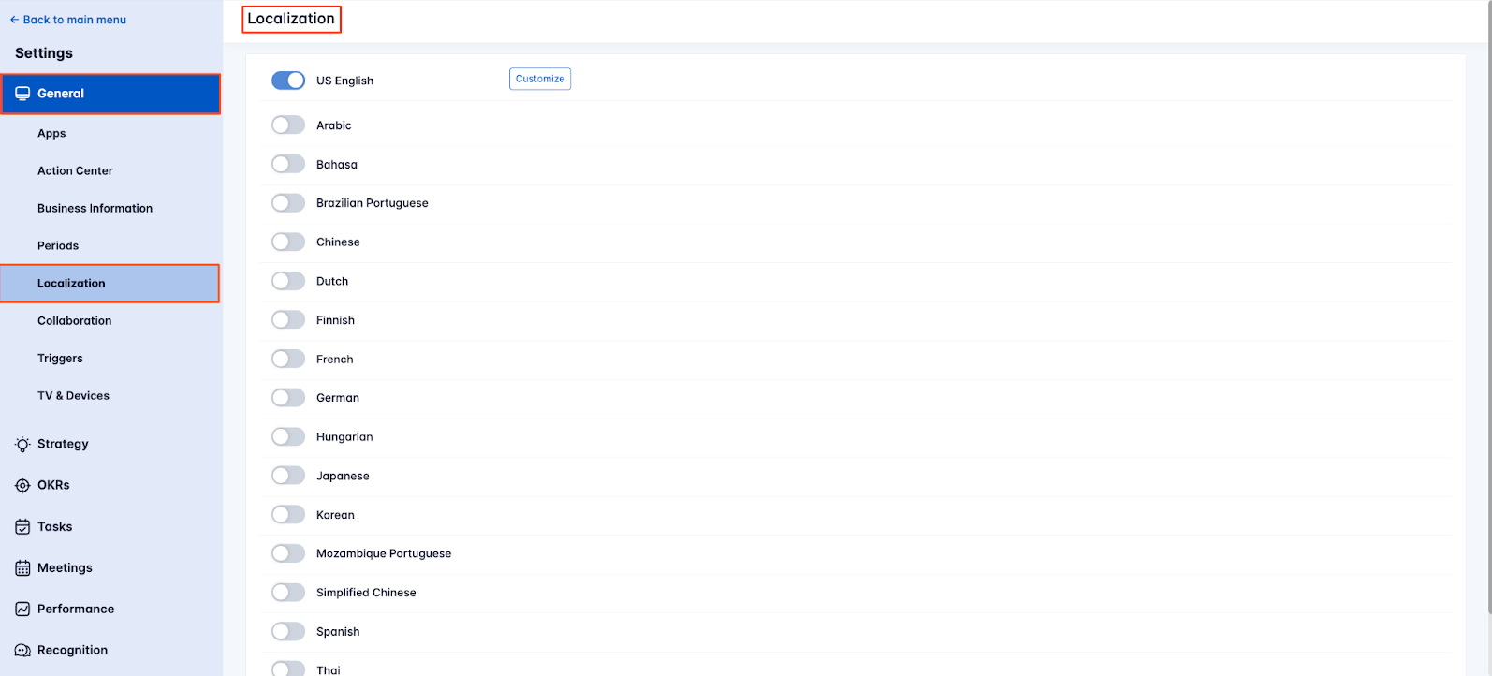Turn on the Bahasa toggle
The image size is (1492, 676).
(288, 164)
